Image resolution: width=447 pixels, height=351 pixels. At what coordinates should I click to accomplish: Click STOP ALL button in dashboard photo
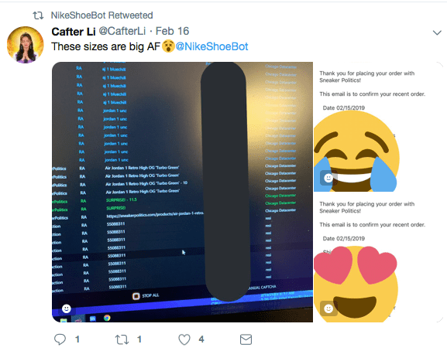[146, 296]
